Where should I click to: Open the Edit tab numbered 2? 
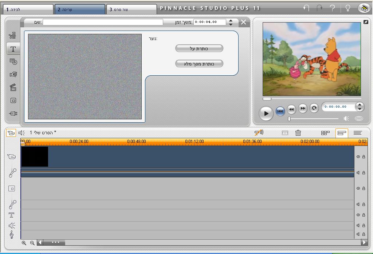pyautogui.click(x=80, y=9)
